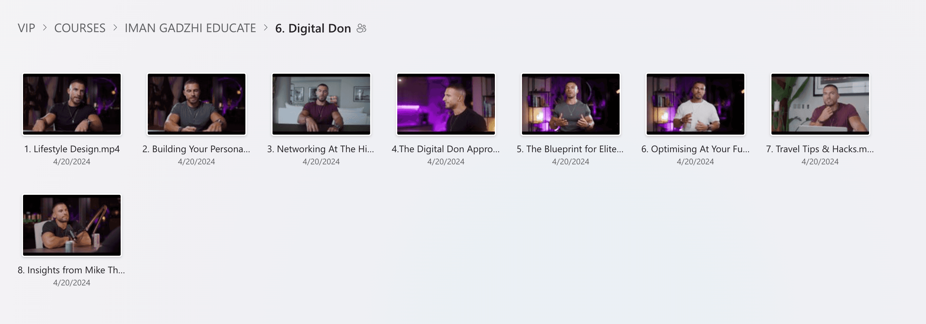Click the 4/20/2024 date under 5. The Blueprint for Elite
This screenshot has width=926, height=324.
coord(570,161)
